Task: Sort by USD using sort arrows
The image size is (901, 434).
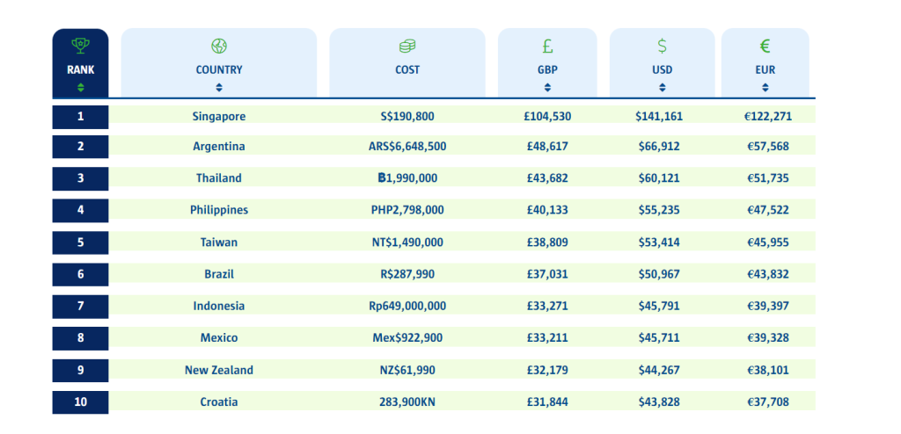Action: tap(662, 87)
